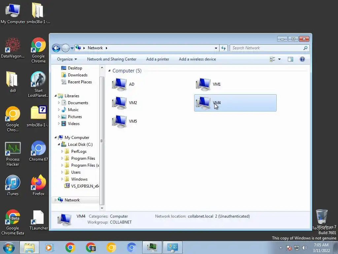Select Process Hacker desktop shortcut
The image size is (338, 254).
tap(13, 154)
